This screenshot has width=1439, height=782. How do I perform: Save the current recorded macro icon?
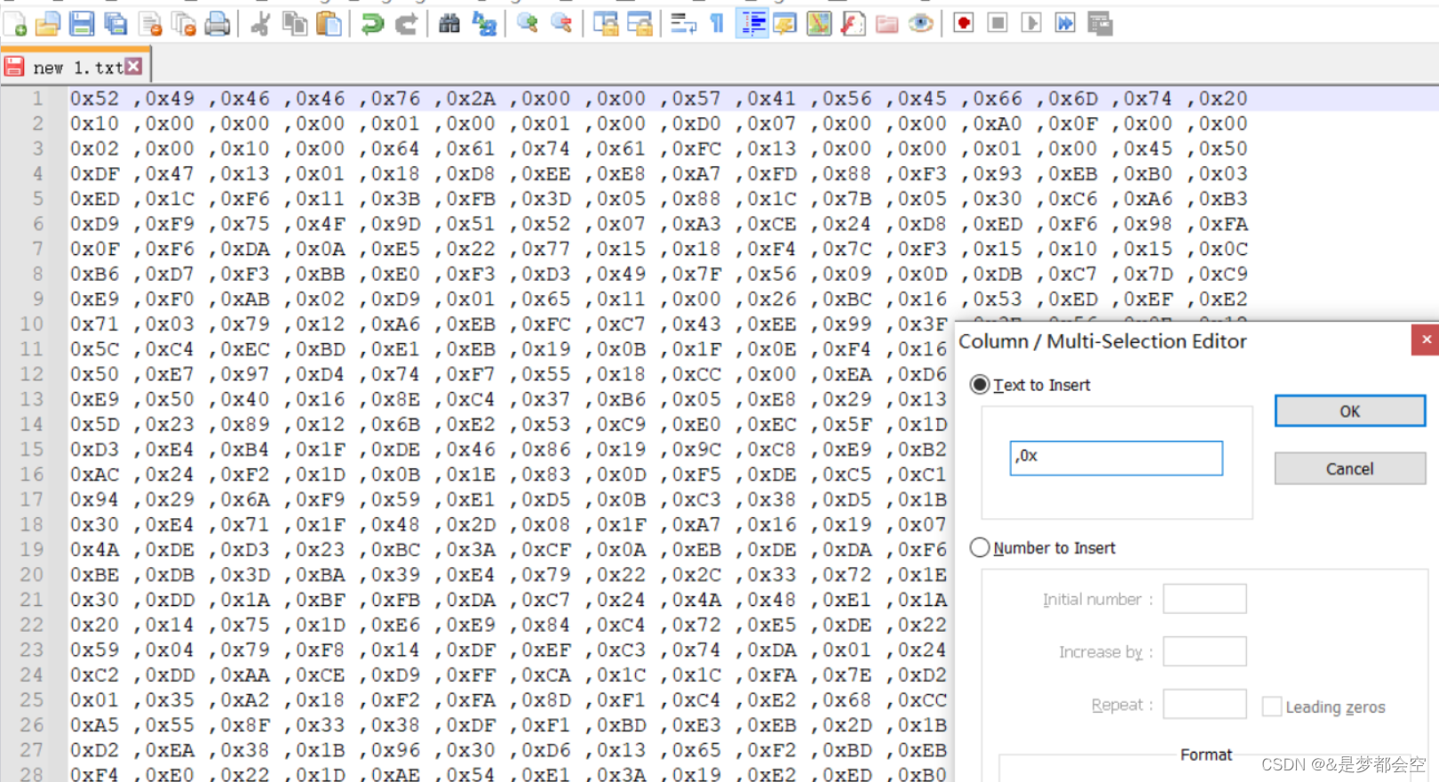click(1100, 24)
